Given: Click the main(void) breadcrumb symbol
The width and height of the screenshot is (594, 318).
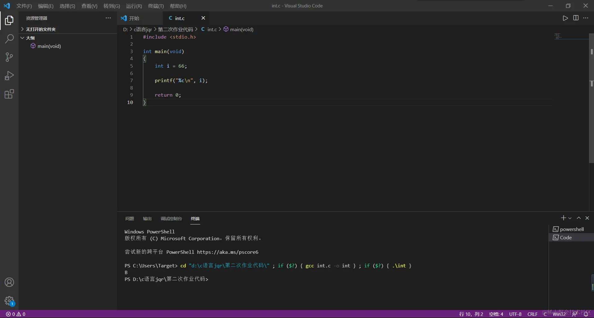Looking at the screenshot, I should point(239,29).
